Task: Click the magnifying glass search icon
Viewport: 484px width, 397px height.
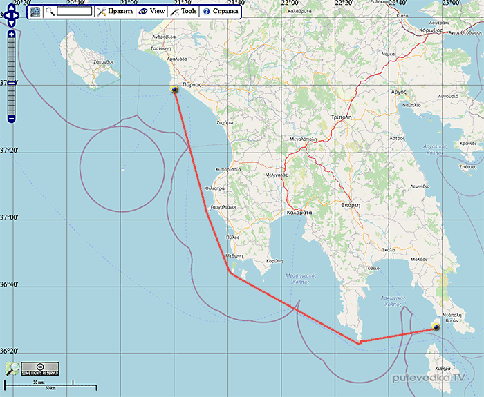Action: [x=50, y=12]
